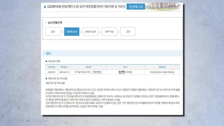Open the 제안자 목록 button
224x126 pixels.
[97, 72]
